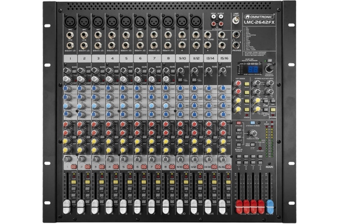The image size is (340, 224).
Task: Click the blue DSP effects number display
Action: [x=253, y=70]
